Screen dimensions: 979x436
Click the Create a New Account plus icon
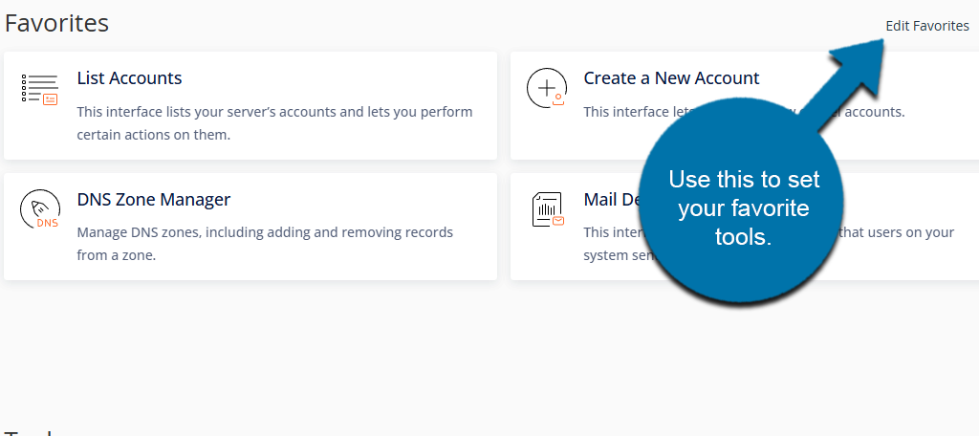545,89
